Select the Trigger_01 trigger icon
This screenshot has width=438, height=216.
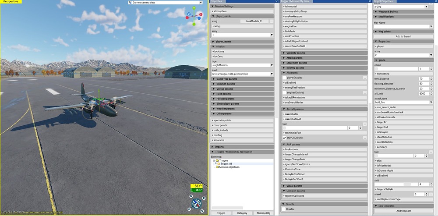click(219, 164)
